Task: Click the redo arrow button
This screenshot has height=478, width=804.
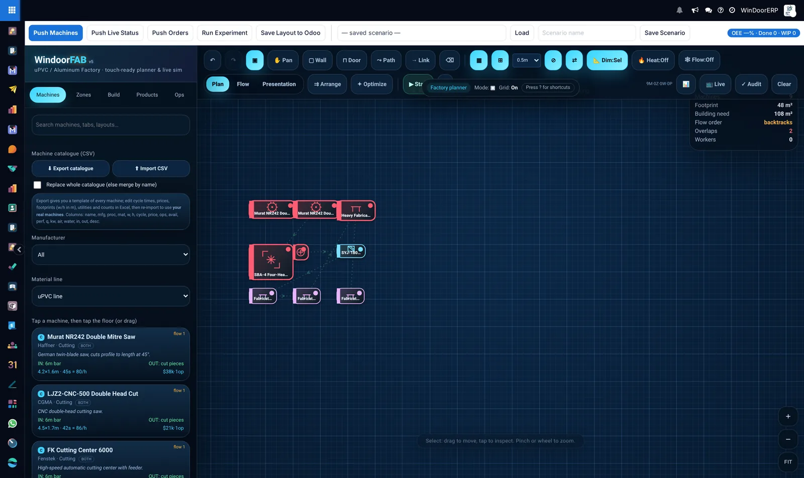Action: [x=233, y=60]
